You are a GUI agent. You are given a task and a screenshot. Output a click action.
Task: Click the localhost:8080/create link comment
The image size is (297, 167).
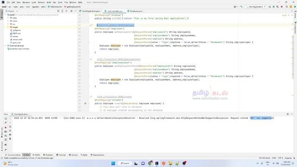pos(115,97)
